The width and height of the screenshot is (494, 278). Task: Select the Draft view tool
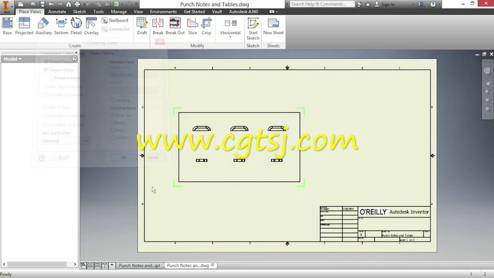142,26
